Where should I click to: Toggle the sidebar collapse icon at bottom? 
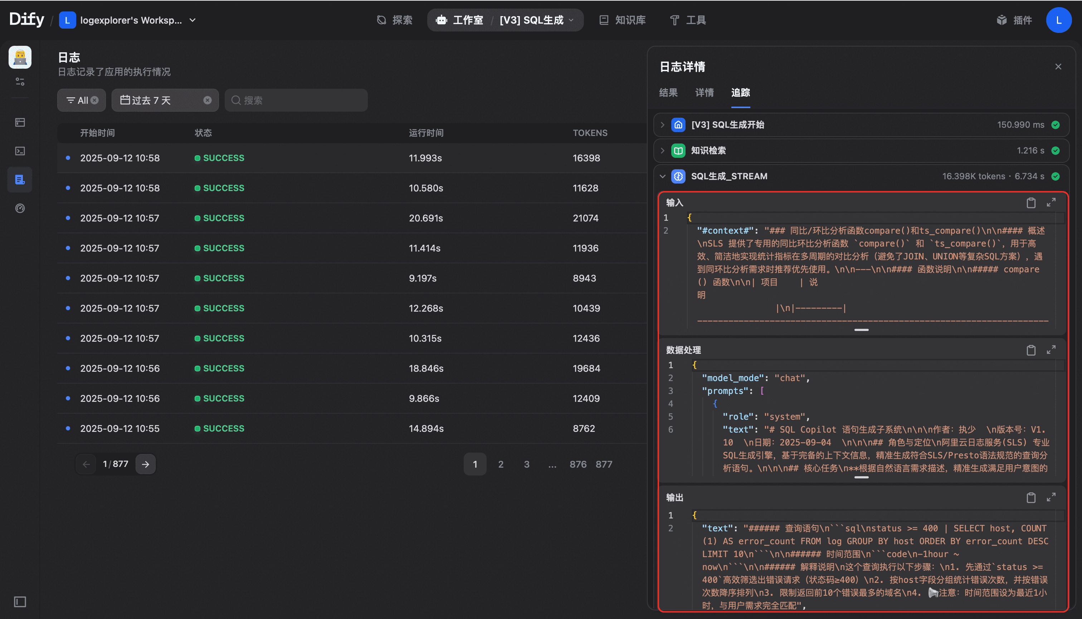(x=20, y=601)
